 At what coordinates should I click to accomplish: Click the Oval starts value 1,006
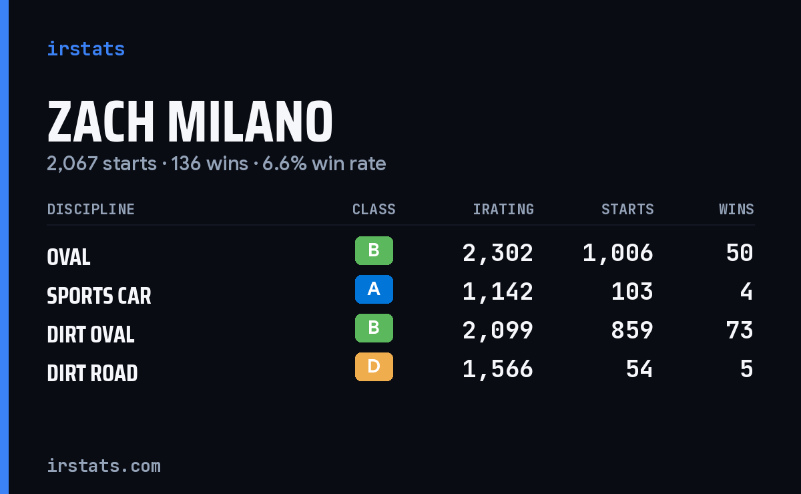[618, 253]
